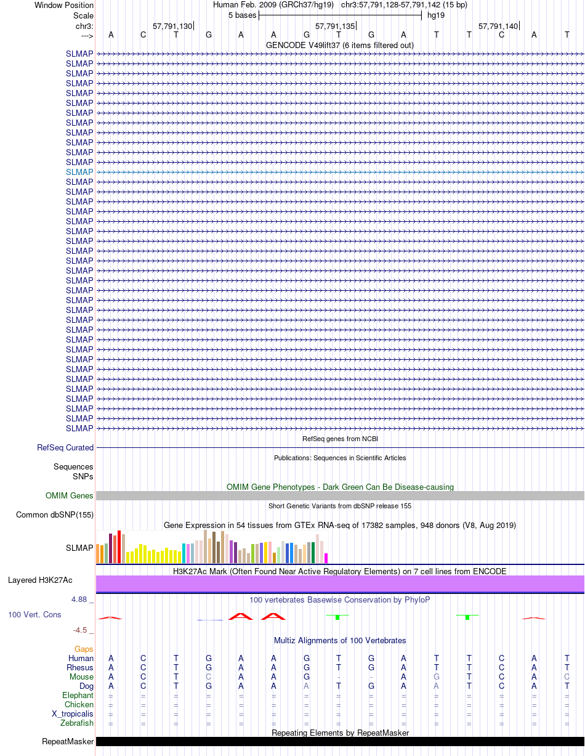The width and height of the screenshot is (585, 756).
Task: Open 'Short Genetic Variants from dbSNP release 155'
Action: click(340, 506)
